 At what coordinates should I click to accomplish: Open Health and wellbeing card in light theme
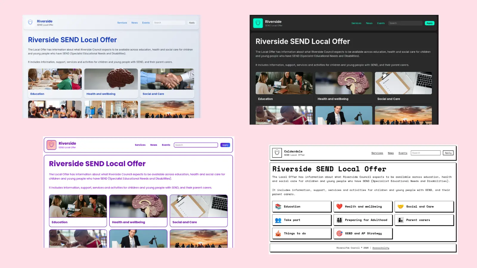[111, 83]
